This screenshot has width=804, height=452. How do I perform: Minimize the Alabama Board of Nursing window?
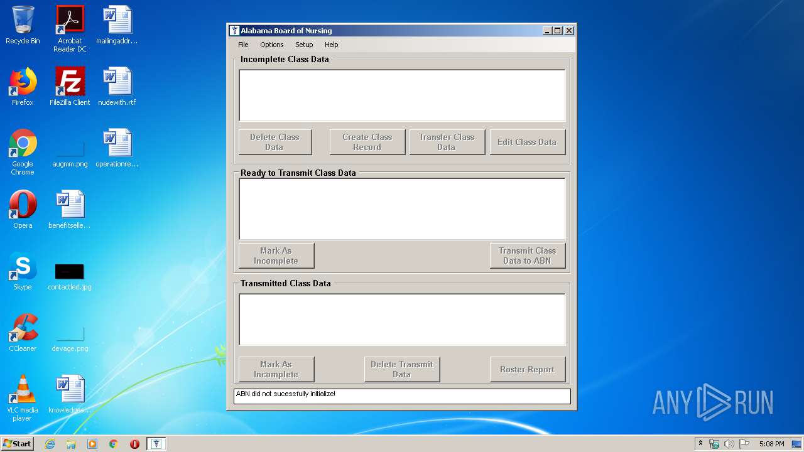(x=547, y=31)
